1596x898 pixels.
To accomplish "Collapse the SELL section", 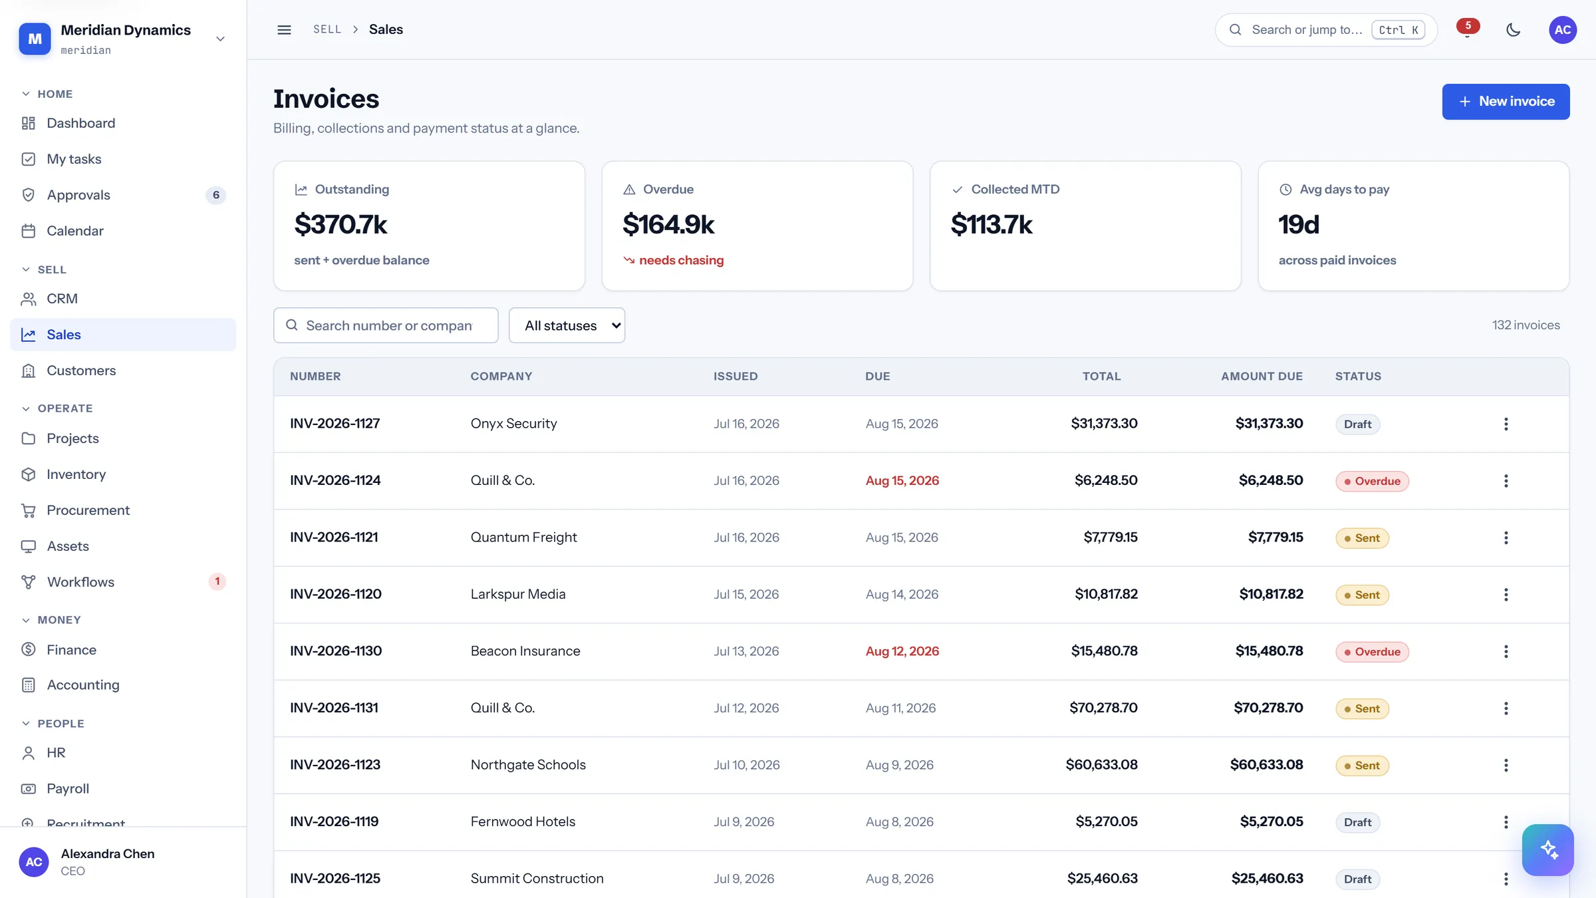I will (44, 269).
